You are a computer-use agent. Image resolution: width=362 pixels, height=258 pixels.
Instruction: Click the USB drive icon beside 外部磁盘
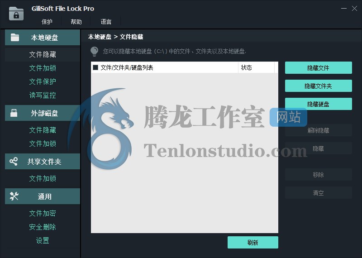[x=14, y=113]
